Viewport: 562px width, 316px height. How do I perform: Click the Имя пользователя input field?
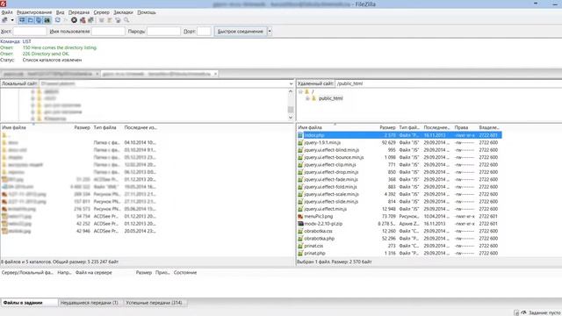tap(108, 32)
